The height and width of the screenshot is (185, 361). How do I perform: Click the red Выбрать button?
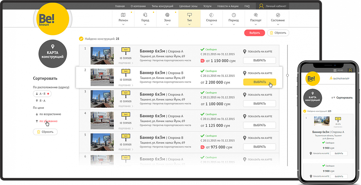click(x=255, y=33)
